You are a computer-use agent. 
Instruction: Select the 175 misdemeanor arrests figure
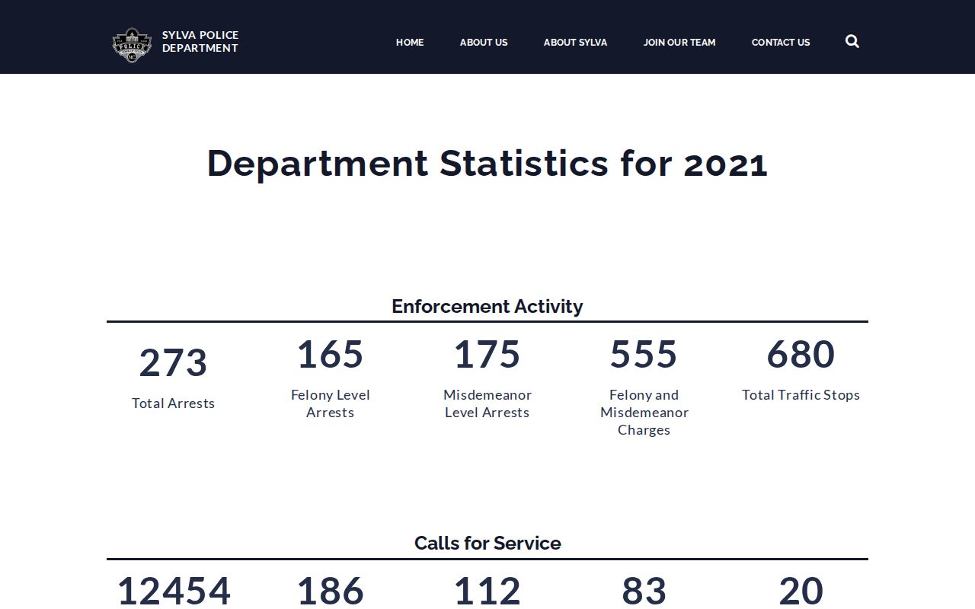click(x=487, y=354)
